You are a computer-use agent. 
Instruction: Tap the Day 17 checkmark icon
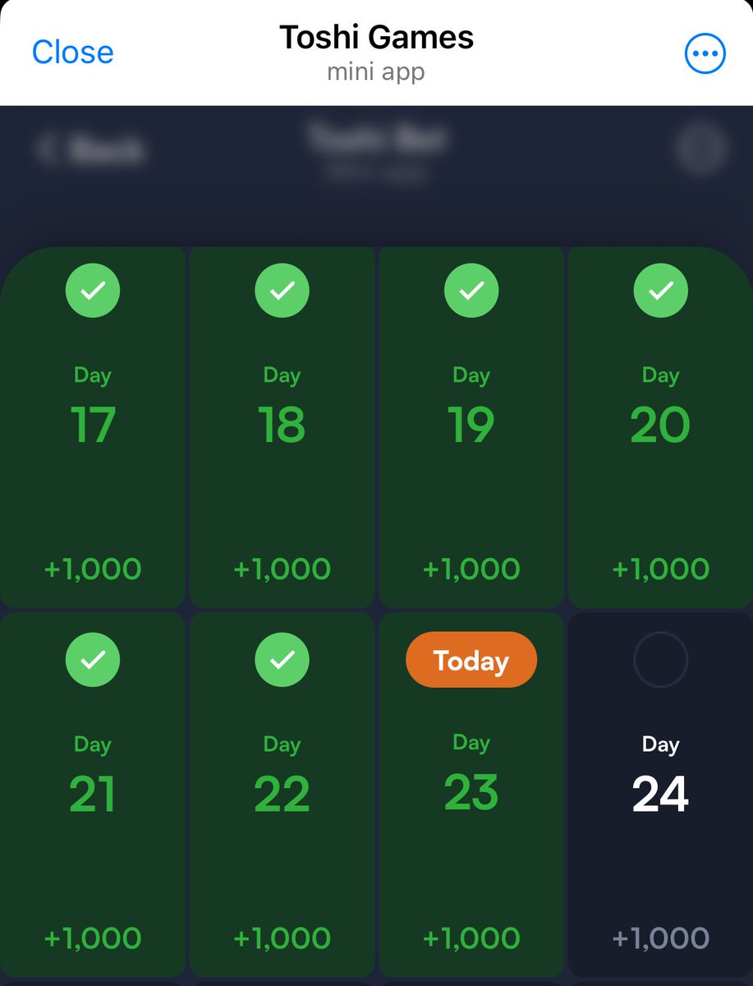[x=93, y=290]
